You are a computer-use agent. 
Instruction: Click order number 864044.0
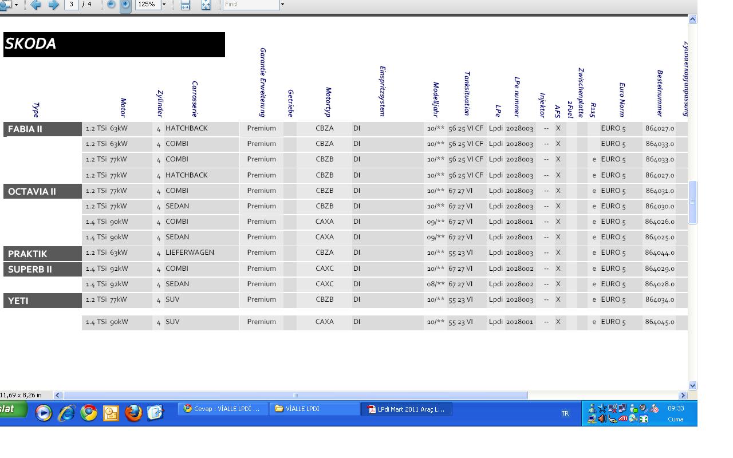(660, 252)
